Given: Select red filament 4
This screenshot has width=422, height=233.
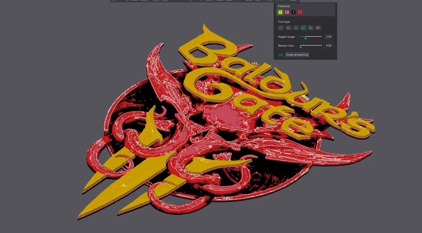Looking at the screenshot, I should (300, 12).
